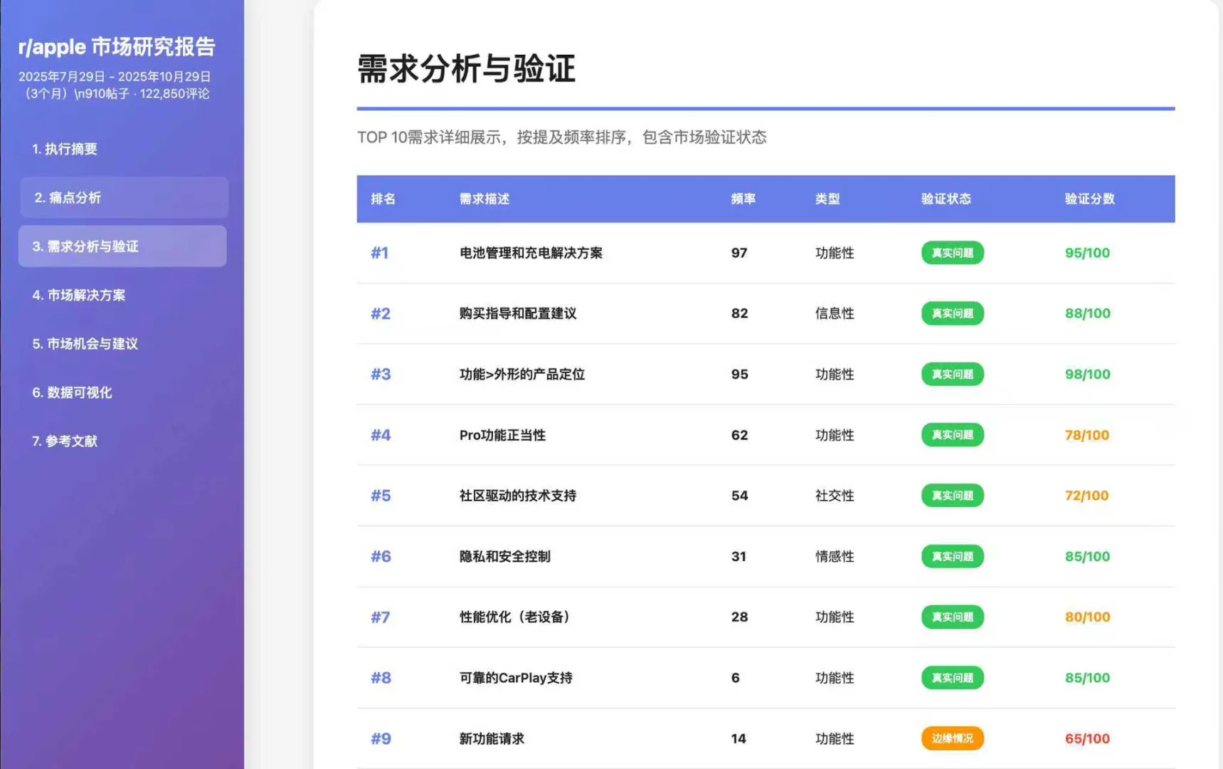1223x769 pixels.
Task: 点击第 9 行的「边缘情况」橙色标签
Action: [x=952, y=738]
